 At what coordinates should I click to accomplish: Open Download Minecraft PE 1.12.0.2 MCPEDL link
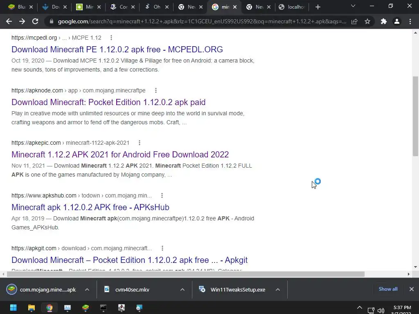click(x=117, y=49)
